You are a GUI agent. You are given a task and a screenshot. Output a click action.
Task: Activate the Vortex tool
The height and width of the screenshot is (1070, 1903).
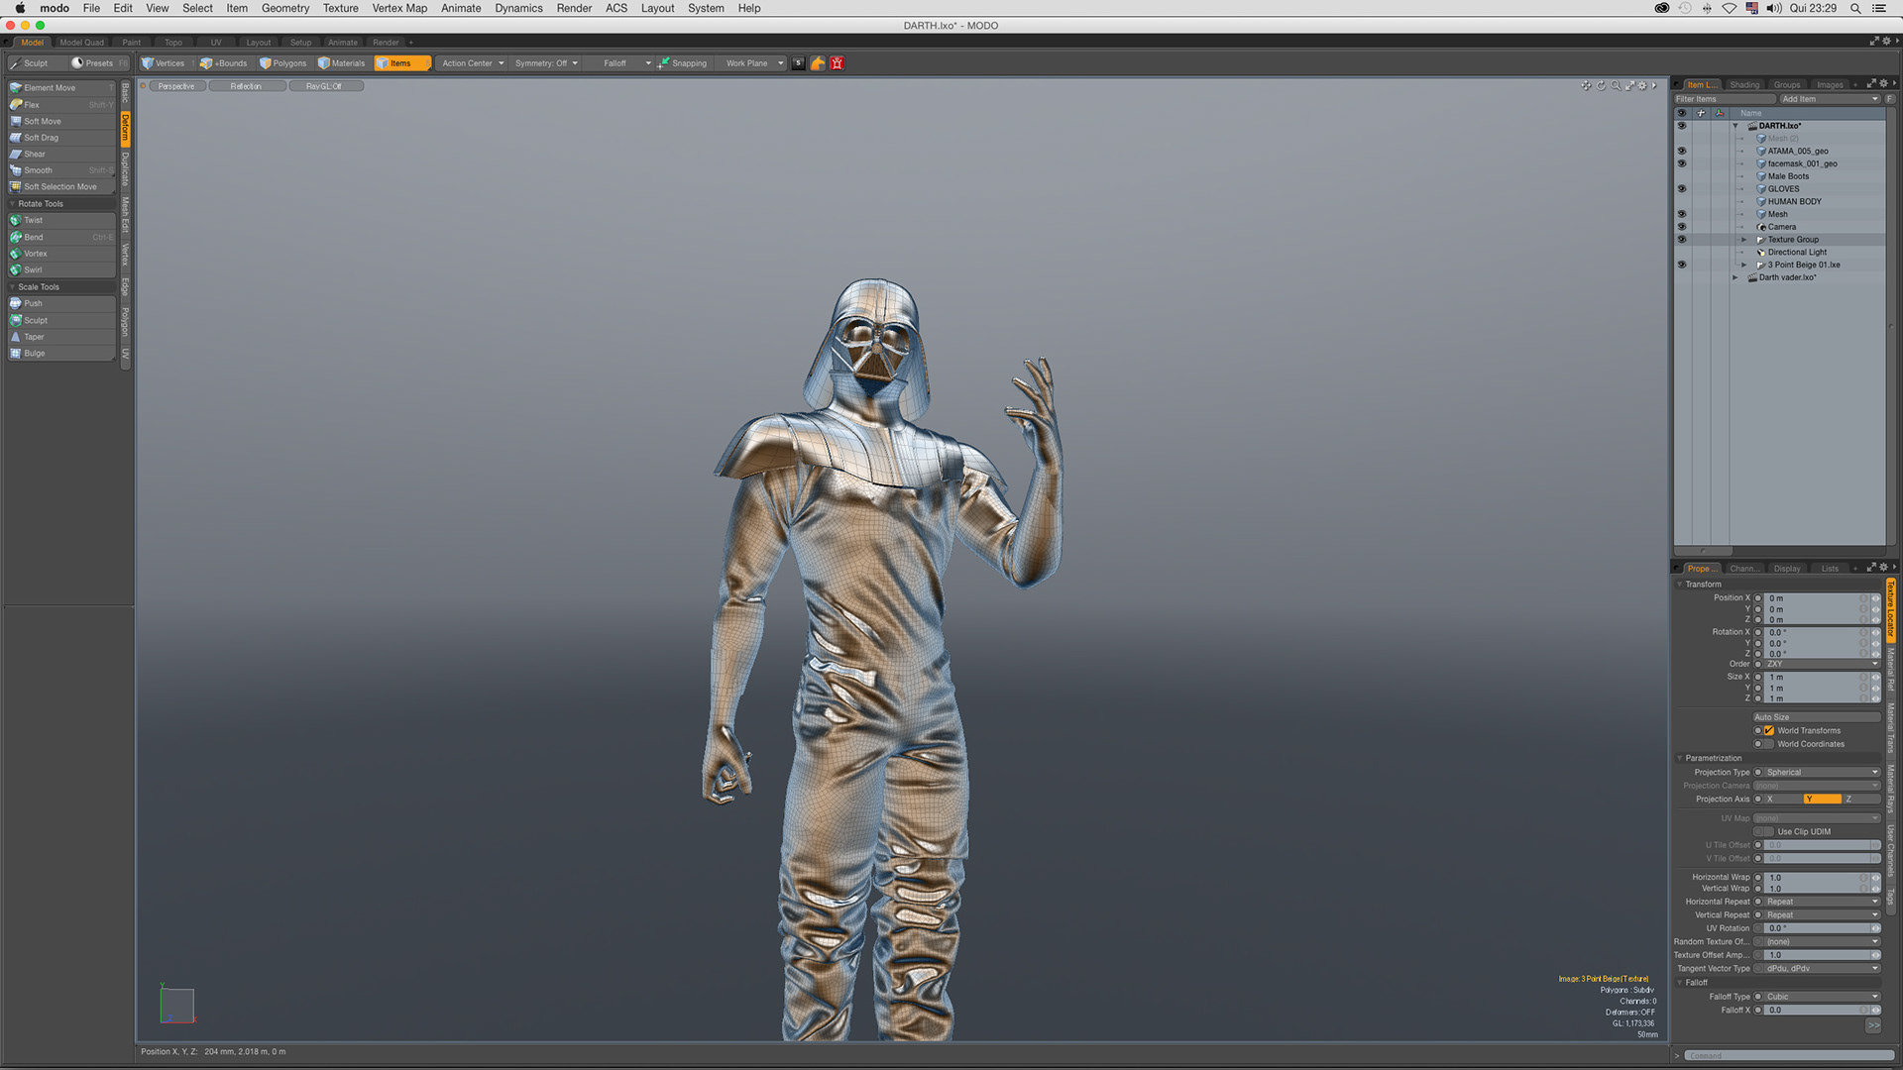[61, 254]
